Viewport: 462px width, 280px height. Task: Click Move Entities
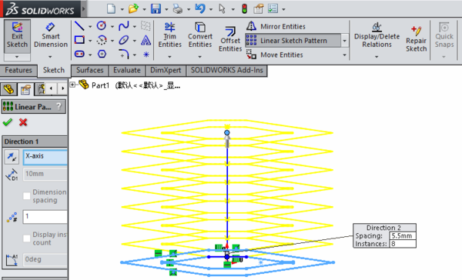click(275, 55)
